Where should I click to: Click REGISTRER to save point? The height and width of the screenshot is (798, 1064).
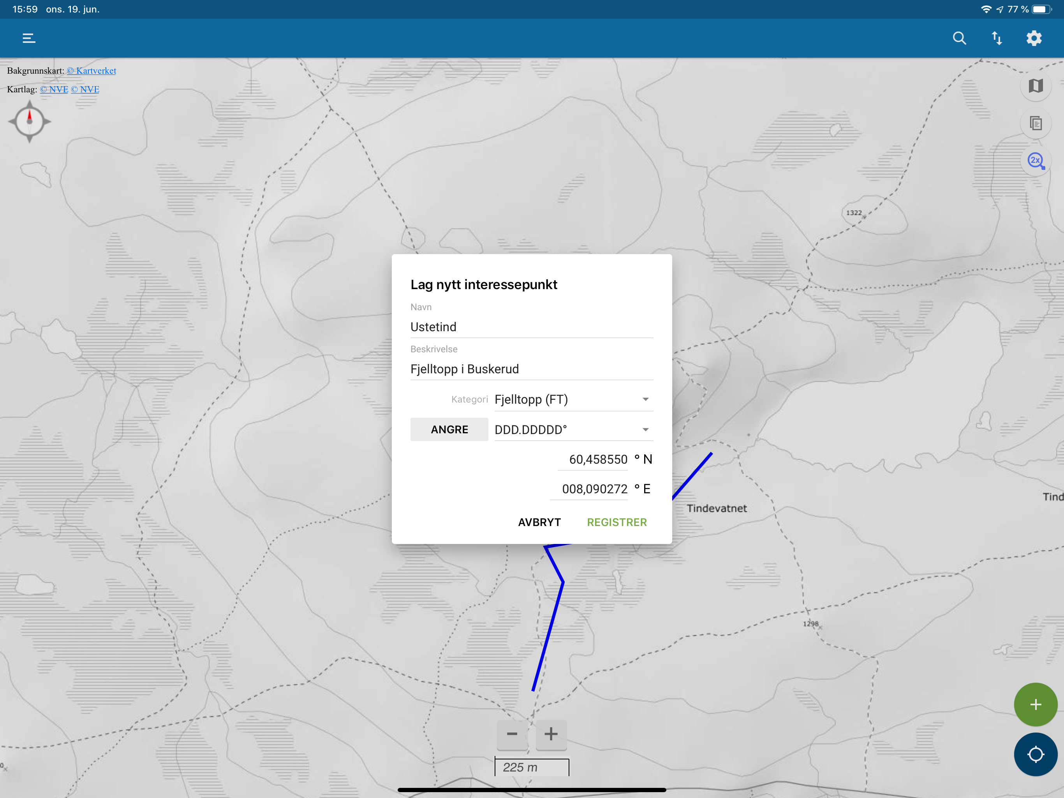coord(617,522)
